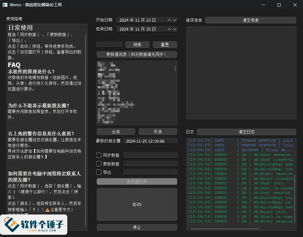Screen dimensions: 303x237
Task: Click the log panel vertical scrollbar
Action: (295, 198)
